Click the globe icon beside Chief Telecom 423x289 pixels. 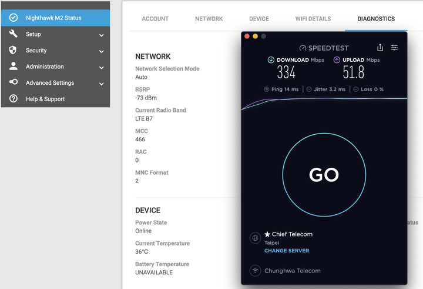(x=255, y=238)
